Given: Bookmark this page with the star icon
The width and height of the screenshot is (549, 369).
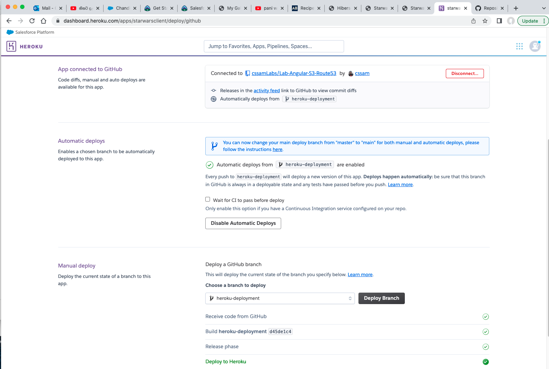Looking at the screenshot, I should [x=485, y=21].
